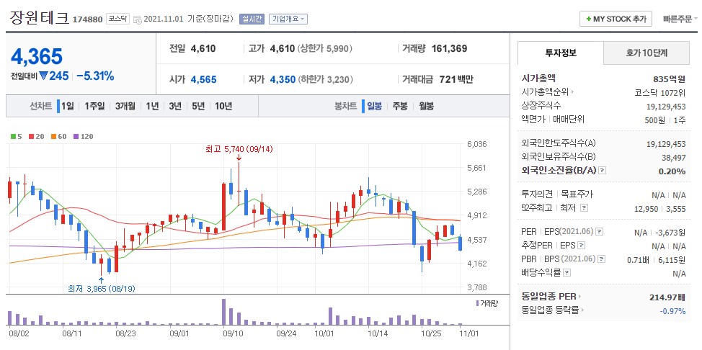The height and width of the screenshot is (350, 702).
Task: Click the 외국인보유주식수(B) value 38,497
Action: (x=673, y=158)
